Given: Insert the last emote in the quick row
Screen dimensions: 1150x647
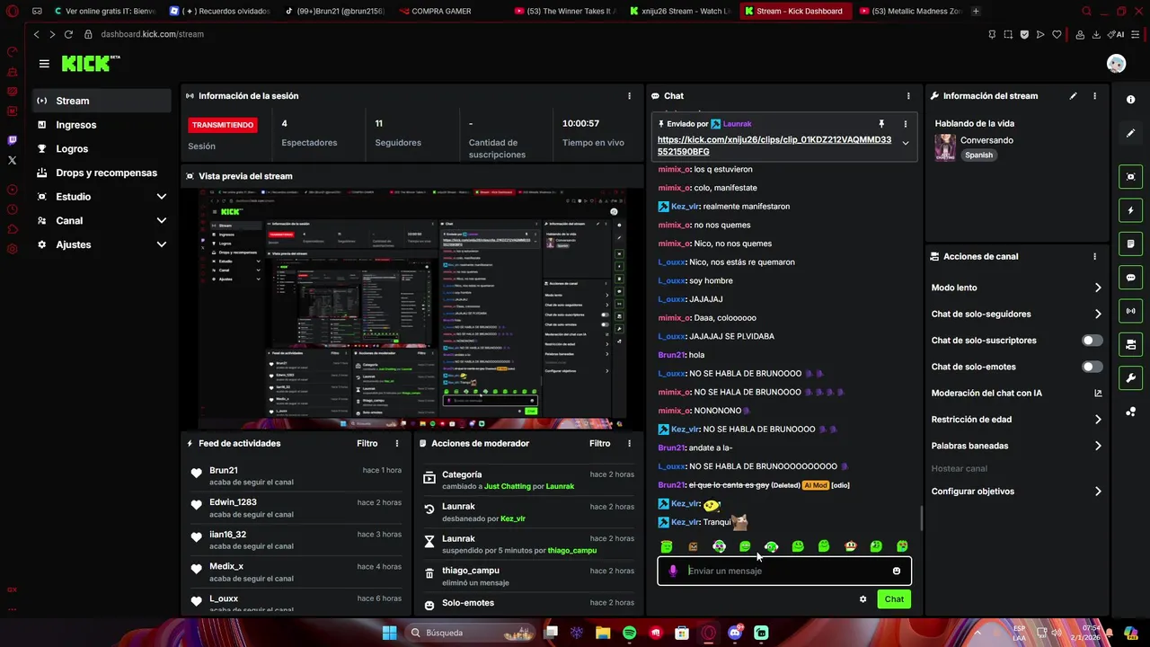Looking at the screenshot, I should tap(902, 546).
